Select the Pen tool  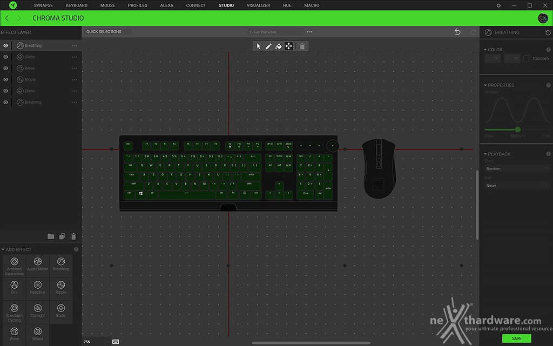pyautogui.click(x=268, y=46)
